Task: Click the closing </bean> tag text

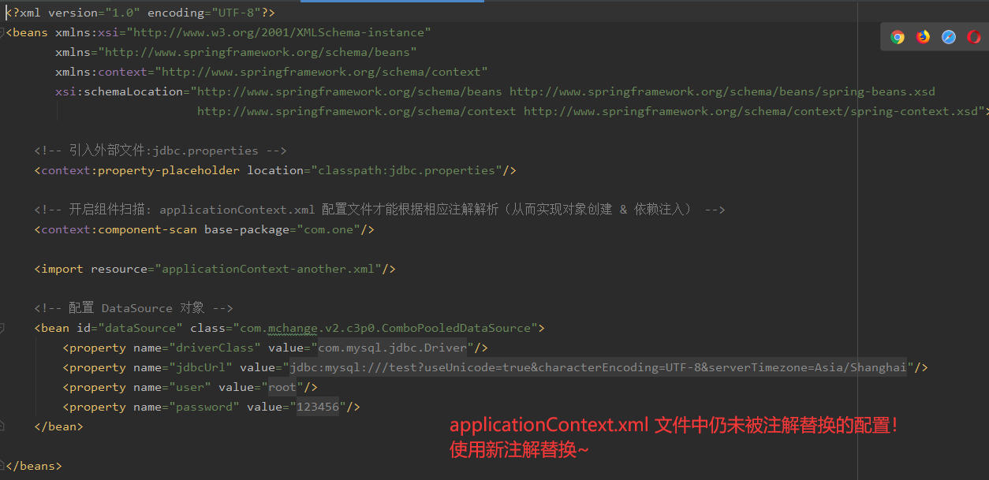Action: click(58, 426)
